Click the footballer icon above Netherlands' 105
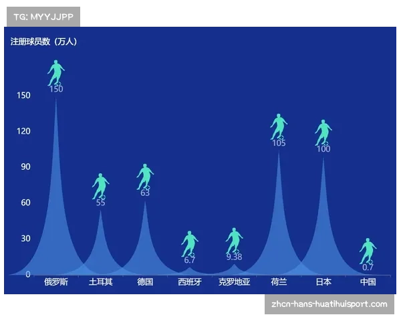 click(x=279, y=126)
